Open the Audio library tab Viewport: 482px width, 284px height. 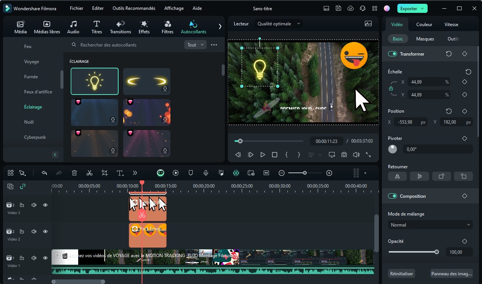[x=73, y=27]
